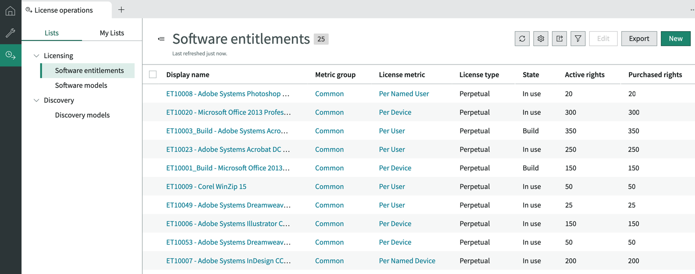Sort by the Metric group column header
Image resolution: width=695 pixels, height=274 pixels.
[x=335, y=75]
